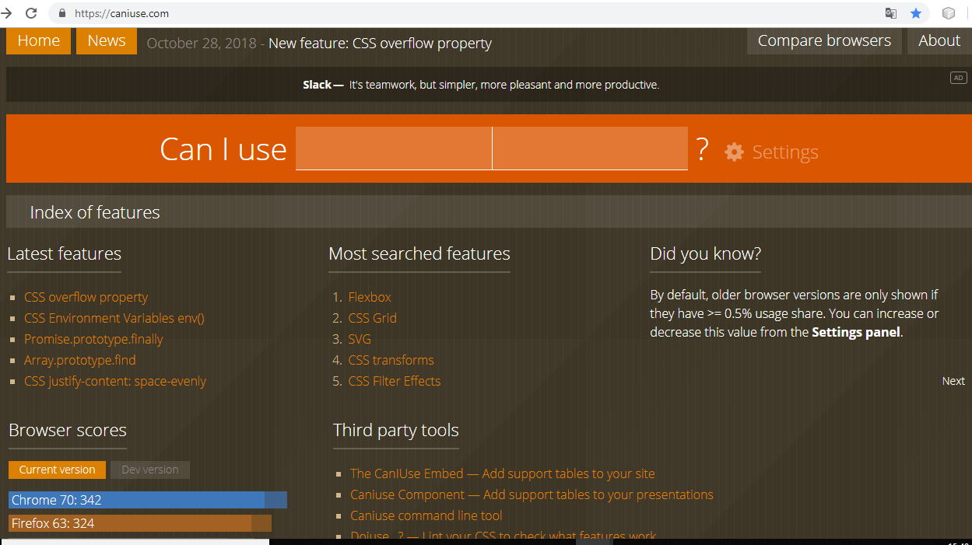Click the browser reload icon
This screenshot has height=545, width=972.
tap(31, 13)
